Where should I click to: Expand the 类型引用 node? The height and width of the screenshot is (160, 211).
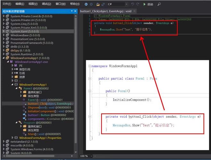coord(12,69)
